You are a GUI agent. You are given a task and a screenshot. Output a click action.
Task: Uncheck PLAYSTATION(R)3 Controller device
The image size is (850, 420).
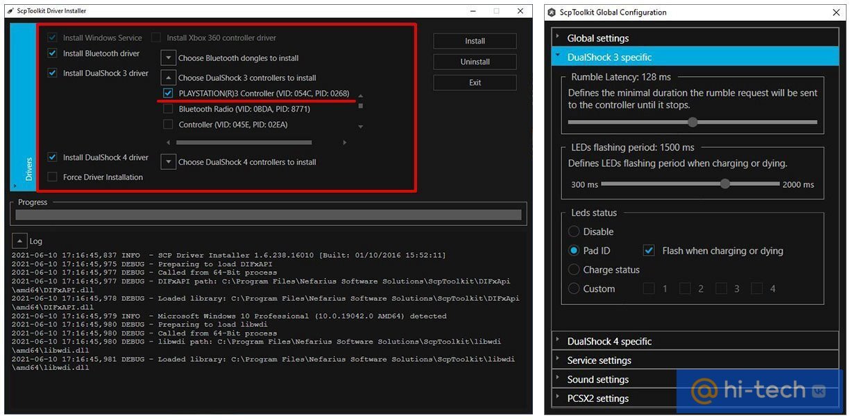pos(168,93)
